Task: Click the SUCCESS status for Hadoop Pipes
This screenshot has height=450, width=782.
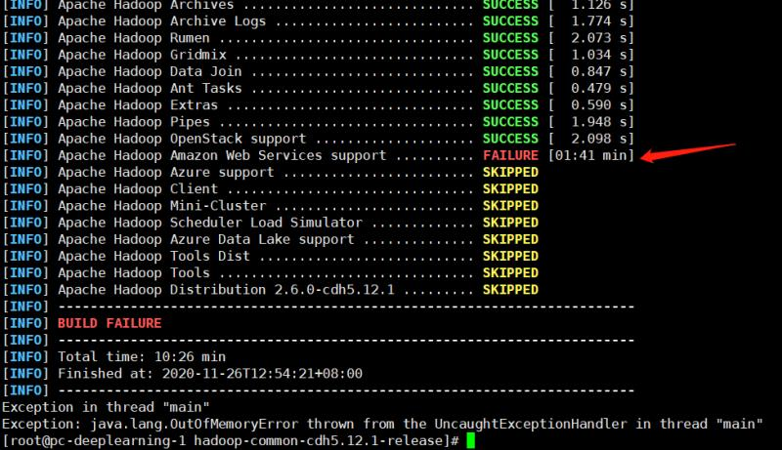Action: (510, 121)
